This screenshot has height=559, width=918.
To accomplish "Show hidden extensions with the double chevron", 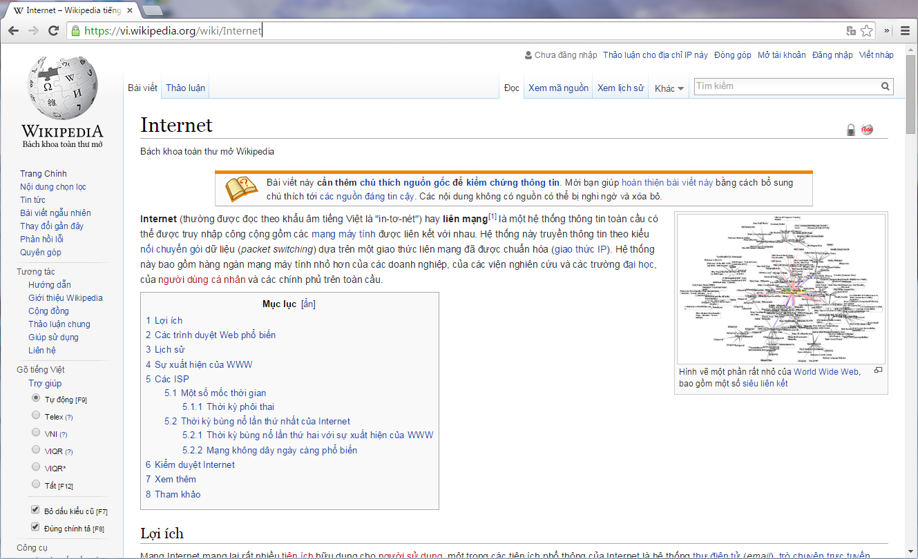I will [x=887, y=30].
